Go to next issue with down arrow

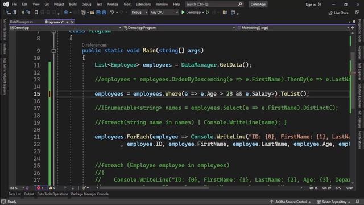coord(73,188)
